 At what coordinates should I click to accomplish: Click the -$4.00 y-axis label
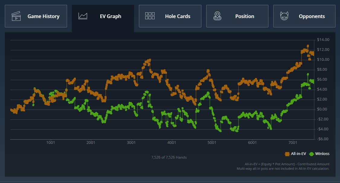[x=323, y=129]
